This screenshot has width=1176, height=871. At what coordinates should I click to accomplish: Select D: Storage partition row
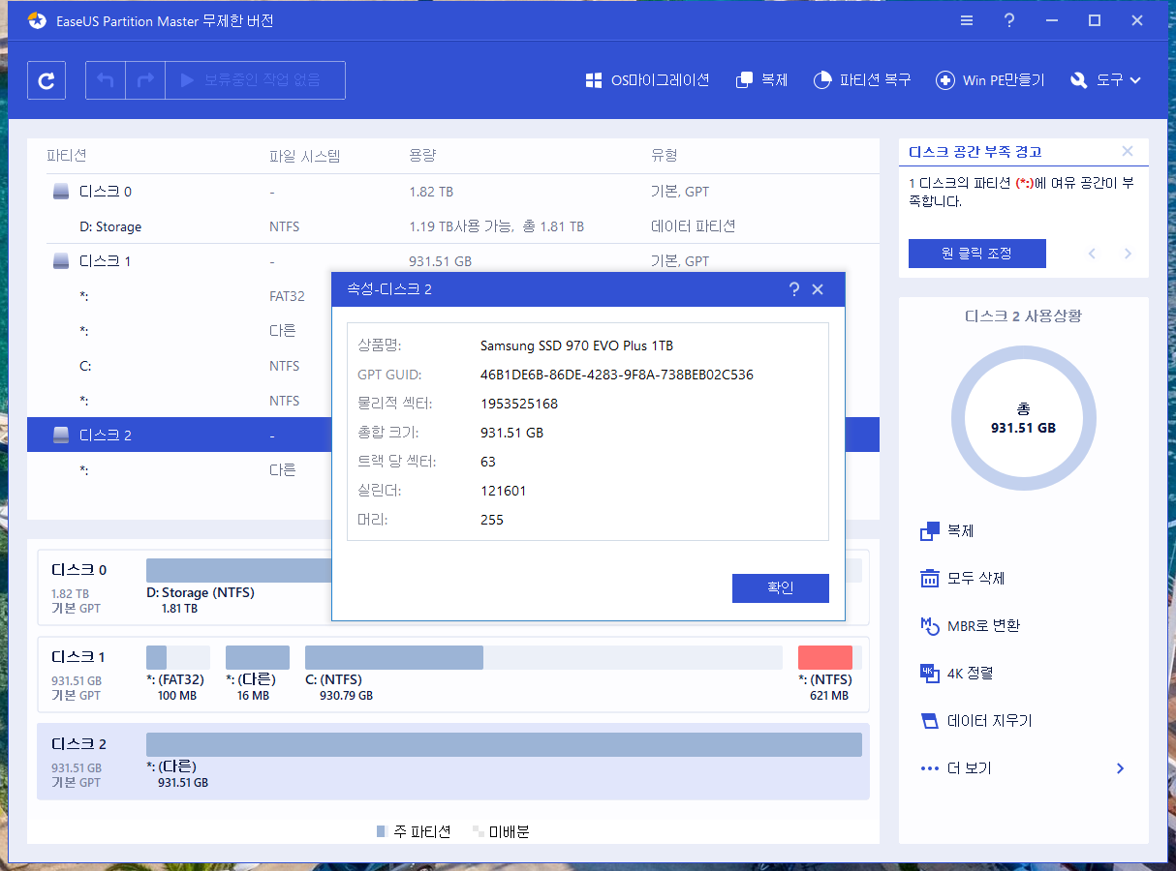coord(453,226)
